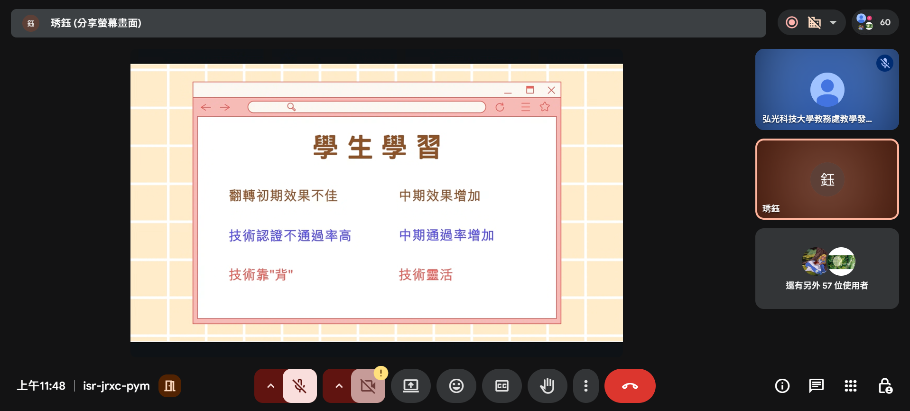The image size is (910, 411).
Task: Toggle closed captions
Action: click(501, 386)
